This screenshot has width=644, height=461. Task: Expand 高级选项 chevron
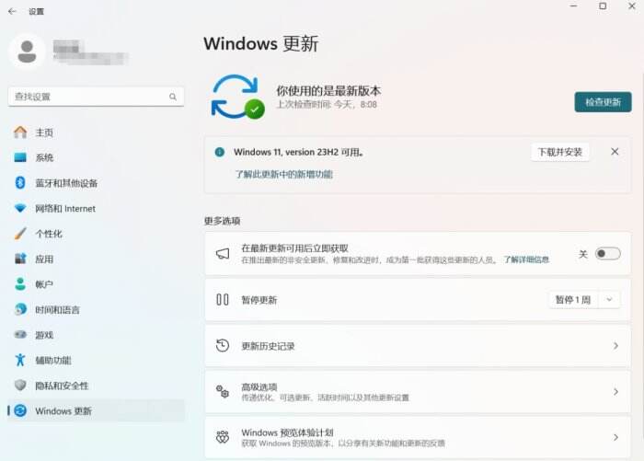pos(615,392)
